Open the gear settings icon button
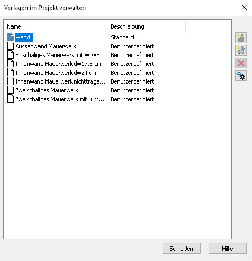 (241, 76)
